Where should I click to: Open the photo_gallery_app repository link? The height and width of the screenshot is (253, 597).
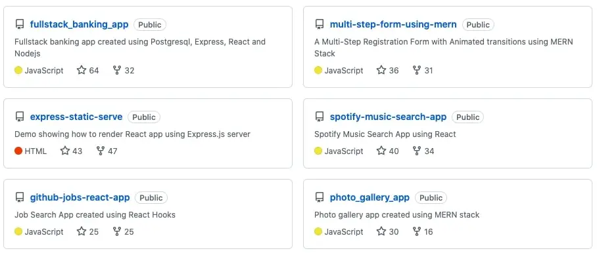pyautogui.click(x=370, y=198)
